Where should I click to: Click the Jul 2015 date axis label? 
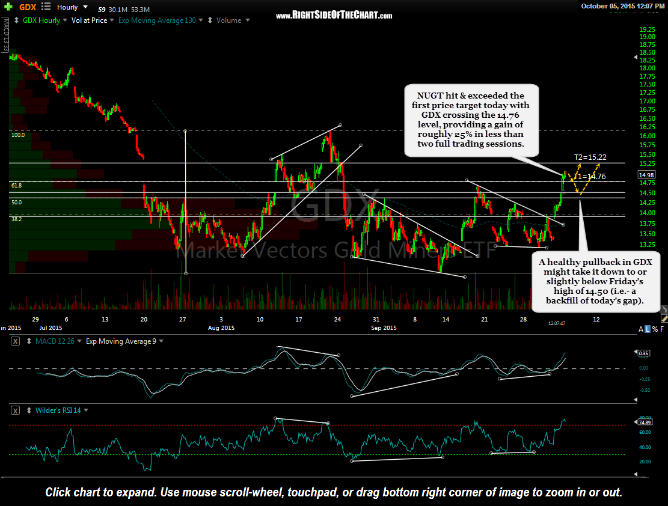51,328
